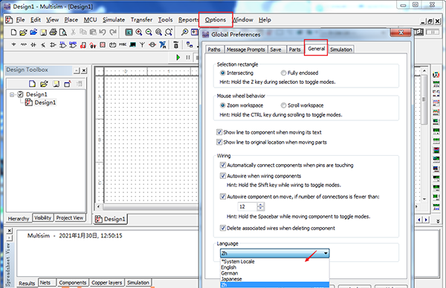Switch to the Parts tab
The width and height of the screenshot is (446, 288).
coord(294,50)
